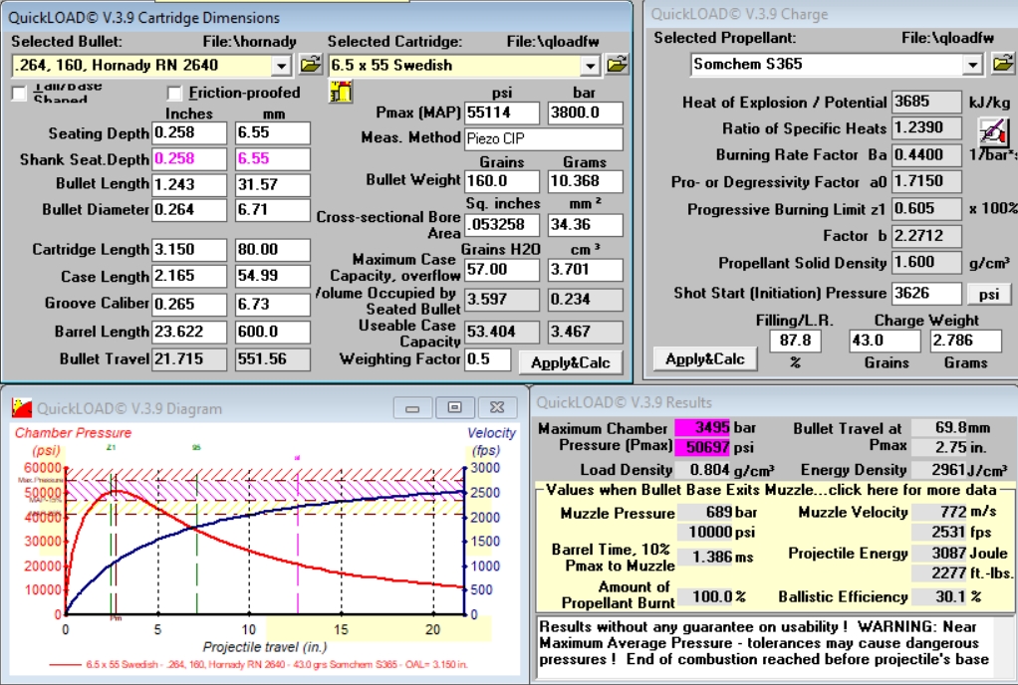
Task: Restore the Diagram window size
Action: click(454, 407)
